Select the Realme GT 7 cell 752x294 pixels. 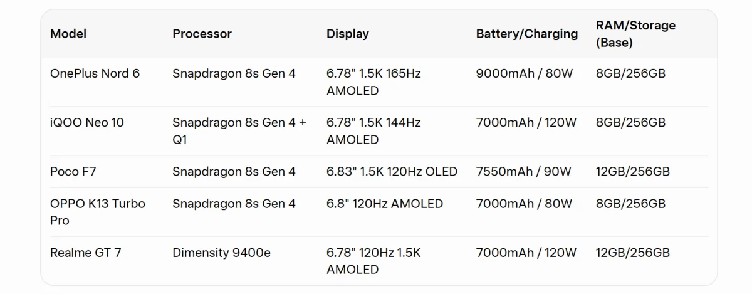86,253
